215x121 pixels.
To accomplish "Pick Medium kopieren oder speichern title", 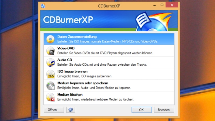I will [83, 83].
